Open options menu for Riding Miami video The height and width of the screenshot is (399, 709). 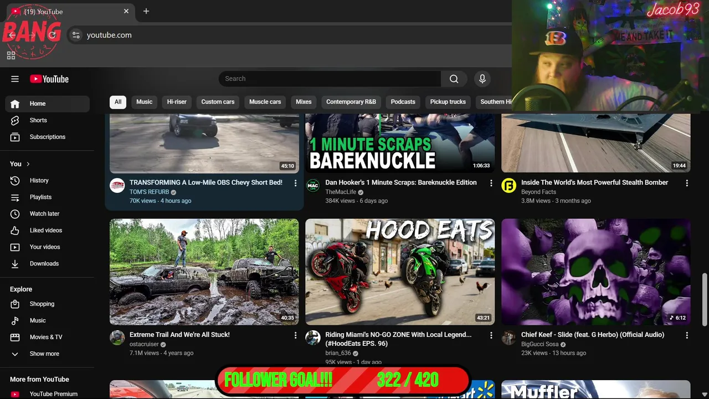coord(491,335)
